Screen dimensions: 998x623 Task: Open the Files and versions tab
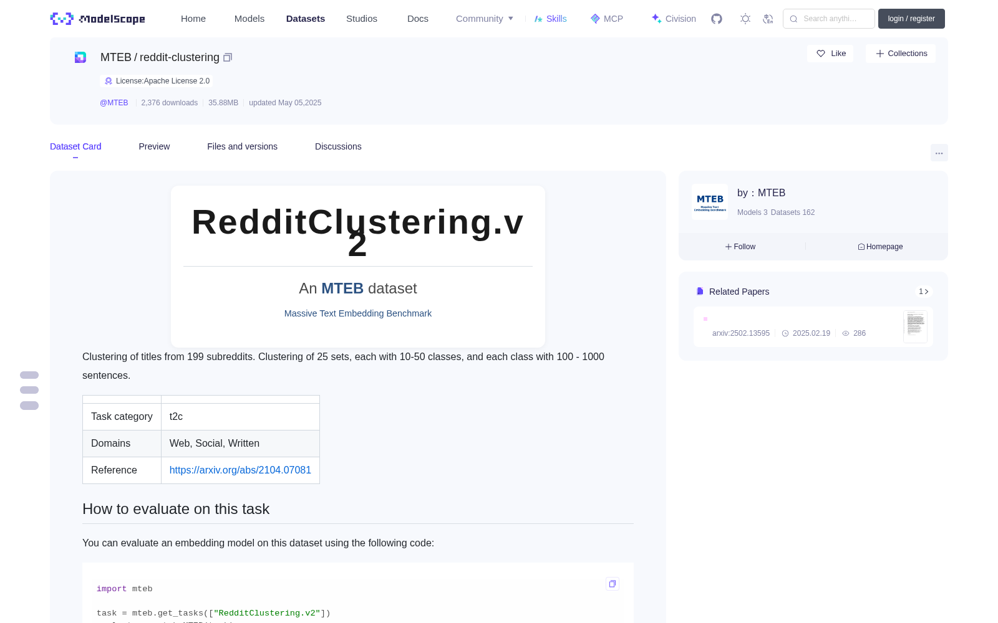tap(242, 146)
